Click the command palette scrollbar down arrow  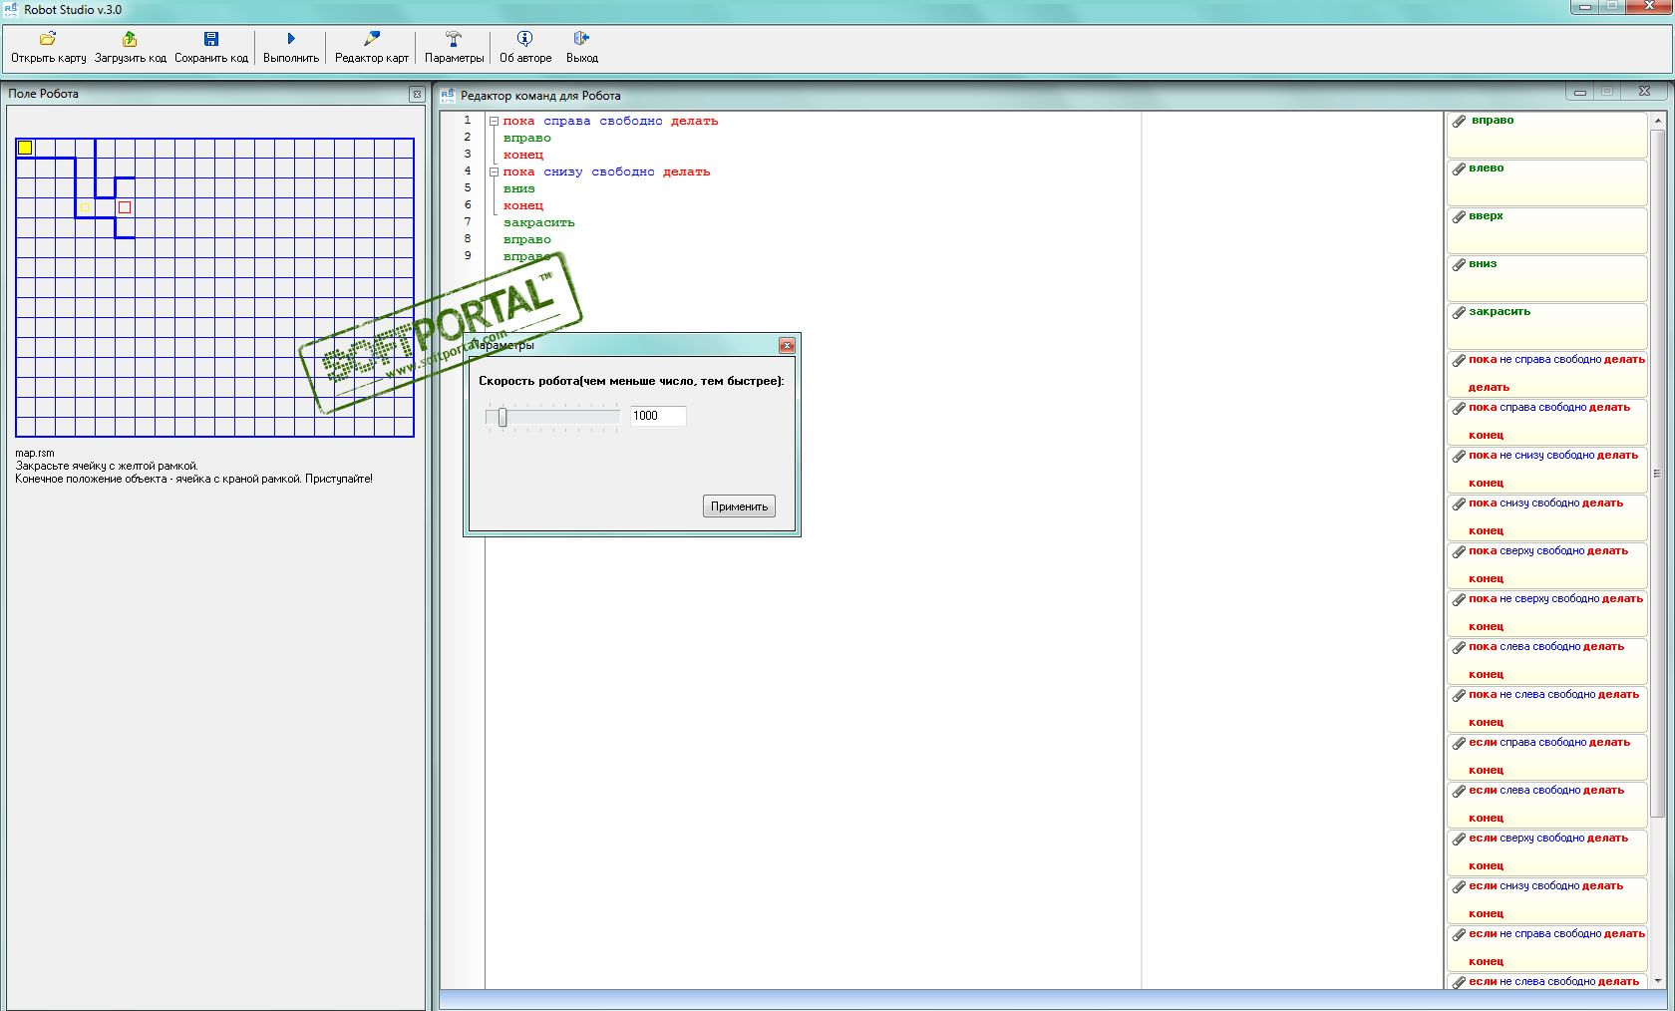pyautogui.click(x=1658, y=981)
